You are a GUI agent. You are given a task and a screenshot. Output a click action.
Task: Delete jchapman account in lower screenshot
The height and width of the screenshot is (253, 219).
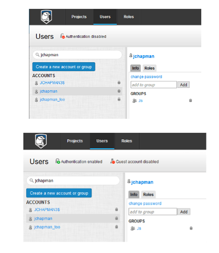click(x=116, y=218)
